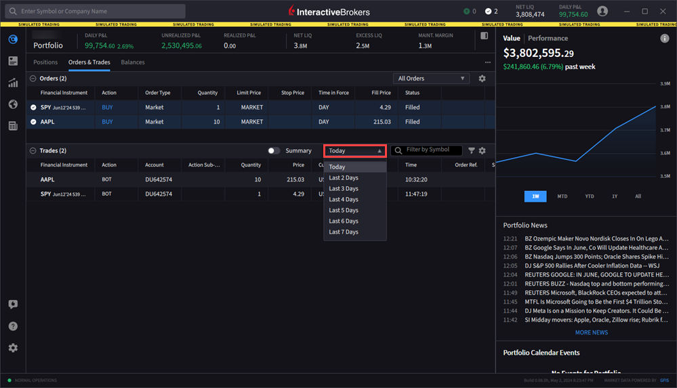The height and width of the screenshot is (388, 677).
Task: Open the bar chart sidebar icon
Action: [x=13, y=83]
